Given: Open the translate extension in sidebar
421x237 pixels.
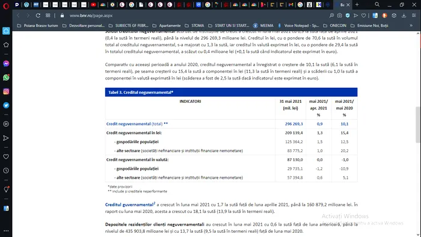Looking at the screenshot, I should [6, 208].
